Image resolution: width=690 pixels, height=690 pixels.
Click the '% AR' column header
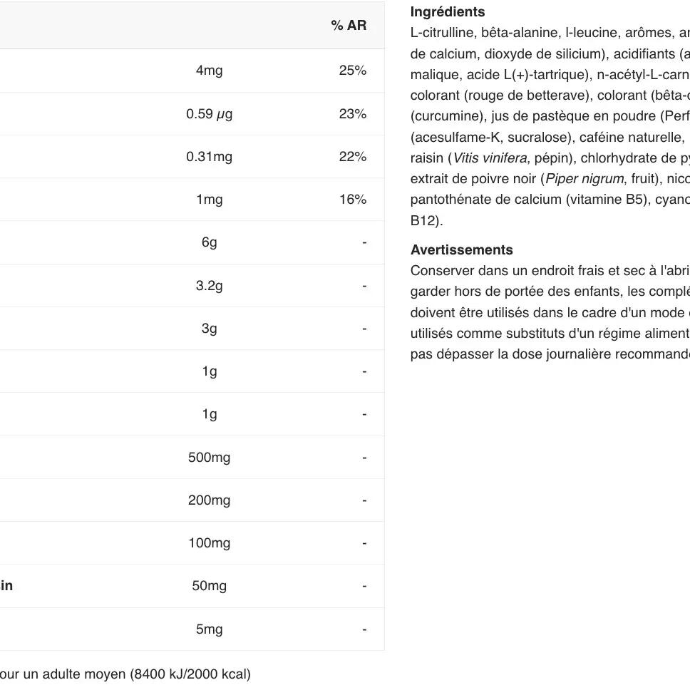point(349,26)
